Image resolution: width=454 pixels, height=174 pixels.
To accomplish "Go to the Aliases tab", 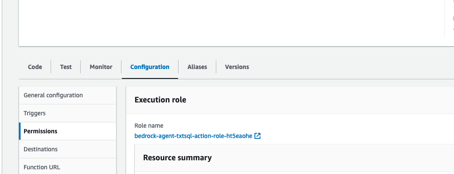I will coord(197,67).
